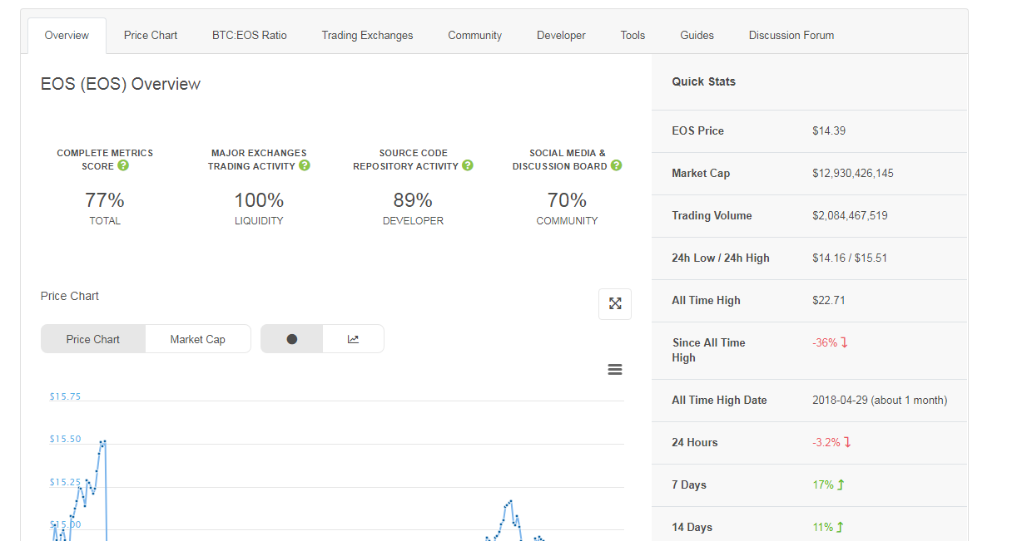The height and width of the screenshot is (541, 1022).
Task: Click the EOS Price value $14.39
Action: pos(829,130)
